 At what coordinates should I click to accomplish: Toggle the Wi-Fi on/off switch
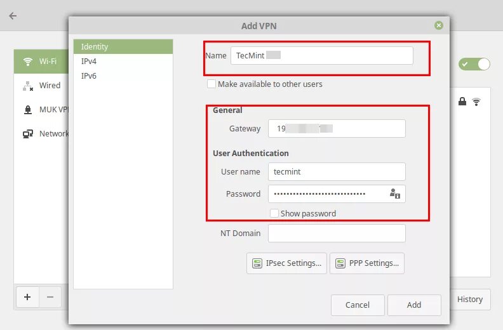[474, 64]
